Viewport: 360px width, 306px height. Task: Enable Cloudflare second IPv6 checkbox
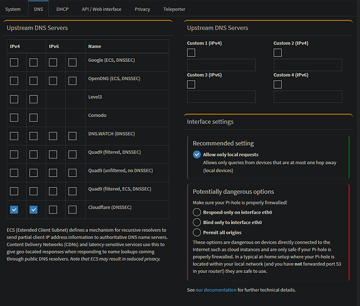pyautogui.click(x=73, y=209)
